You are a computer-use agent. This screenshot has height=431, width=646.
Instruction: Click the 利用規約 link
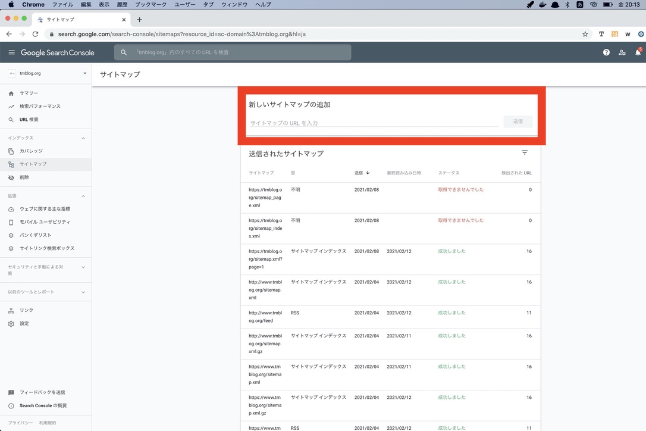pyautogui.click(x=48, y=423)
